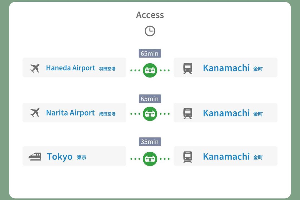This screenshot has width=300, height=200.
Task: Select Kanamachi in the Narita Airport row
Action: coord(226,113)
